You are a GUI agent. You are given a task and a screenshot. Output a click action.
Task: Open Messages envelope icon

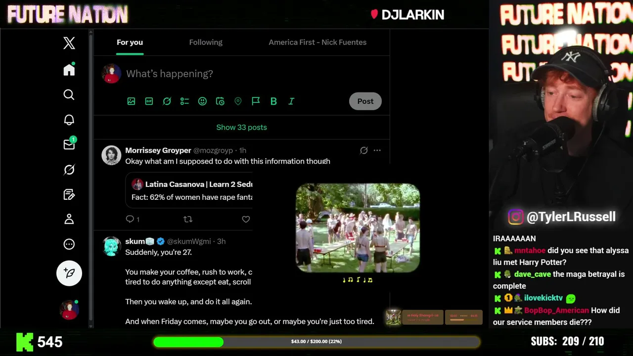[x=69, y=144]
